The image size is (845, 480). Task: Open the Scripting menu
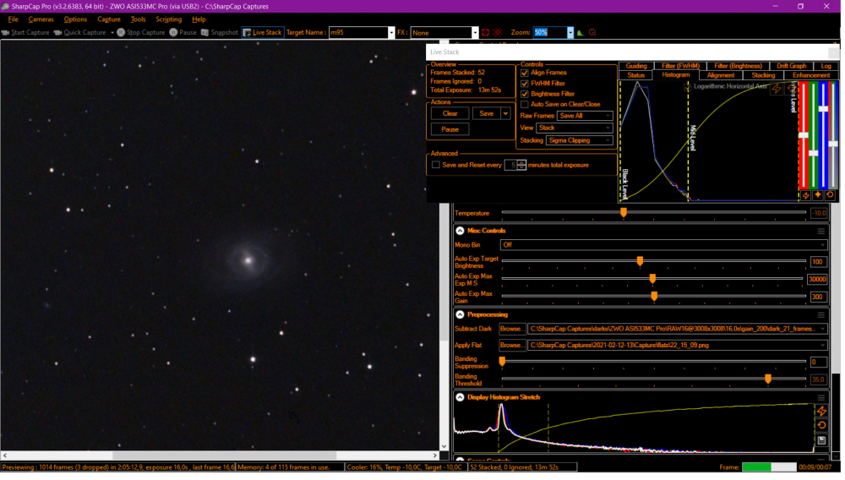[x=169, y=19]
